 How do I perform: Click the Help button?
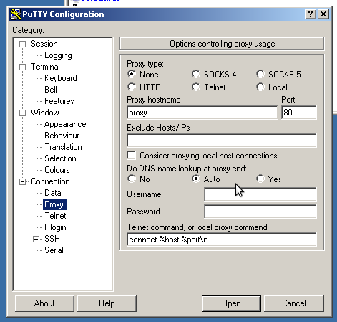click(107, 303)
